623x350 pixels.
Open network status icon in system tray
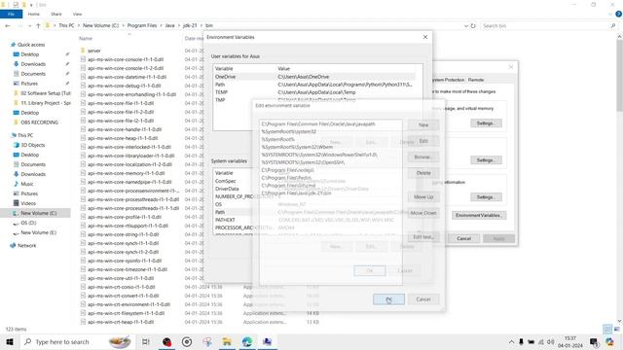(x=541, y=341)
